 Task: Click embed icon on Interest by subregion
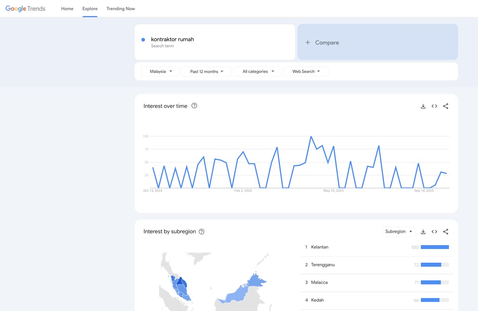click(x=434, y=232)
